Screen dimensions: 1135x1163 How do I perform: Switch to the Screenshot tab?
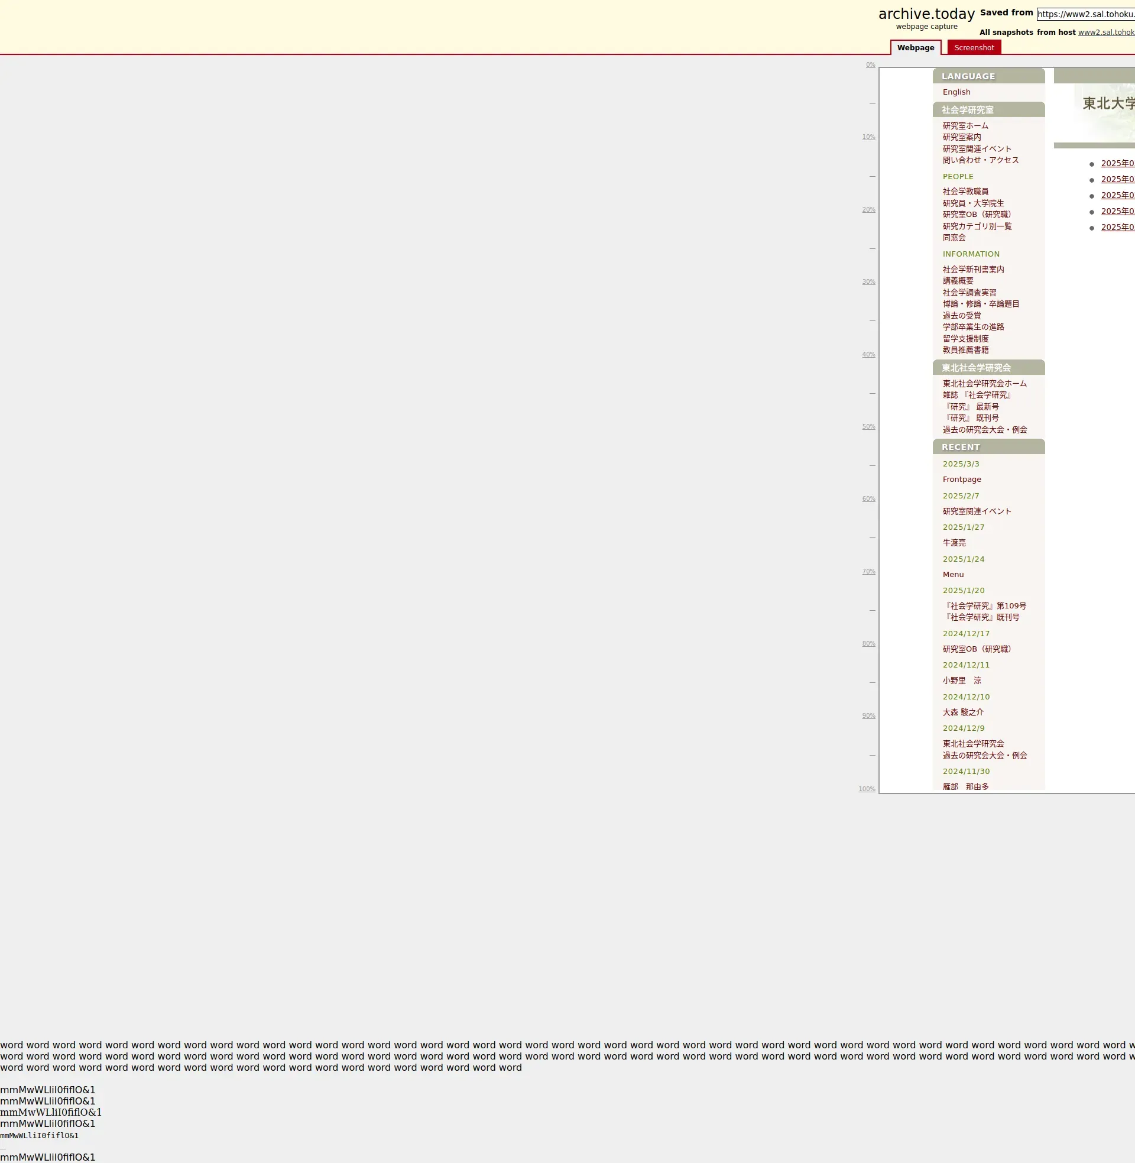(974, 48)
